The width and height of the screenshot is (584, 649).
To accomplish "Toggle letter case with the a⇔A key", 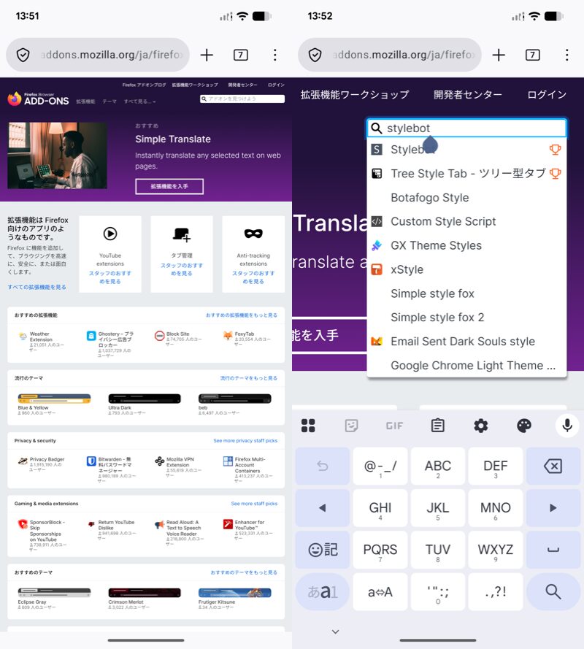I will (380, 591).
